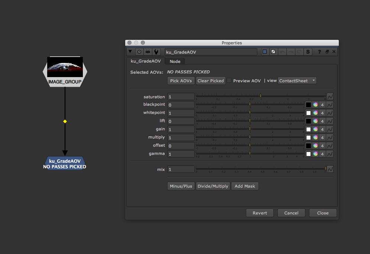Open the view ContactSheet dropdown
The width and height of the screenshot is (370, 254).
pyautogui.click(x=297, y=81)
